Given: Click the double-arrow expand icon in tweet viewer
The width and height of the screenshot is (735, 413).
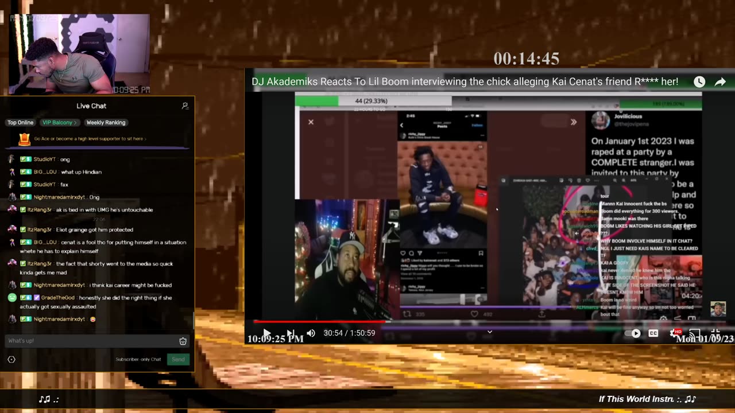Looking at the screenshot, I should tap(573, 122).
